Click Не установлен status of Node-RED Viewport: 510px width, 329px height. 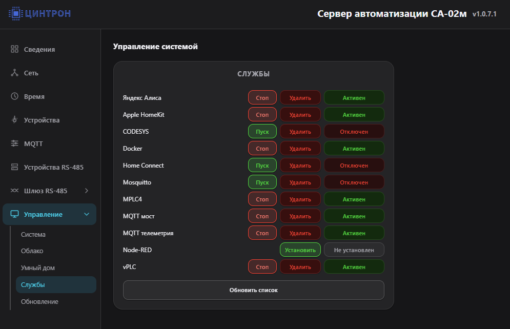[x=354, y=250]
